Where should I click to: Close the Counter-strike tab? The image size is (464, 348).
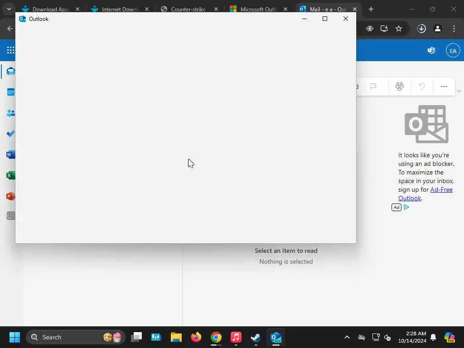[216, 9]
